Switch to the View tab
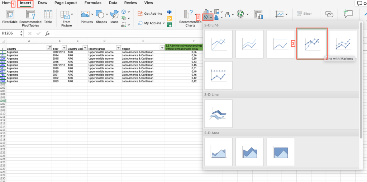The height and width of the screenshot is (182, 367). click(x=149, y=3)
